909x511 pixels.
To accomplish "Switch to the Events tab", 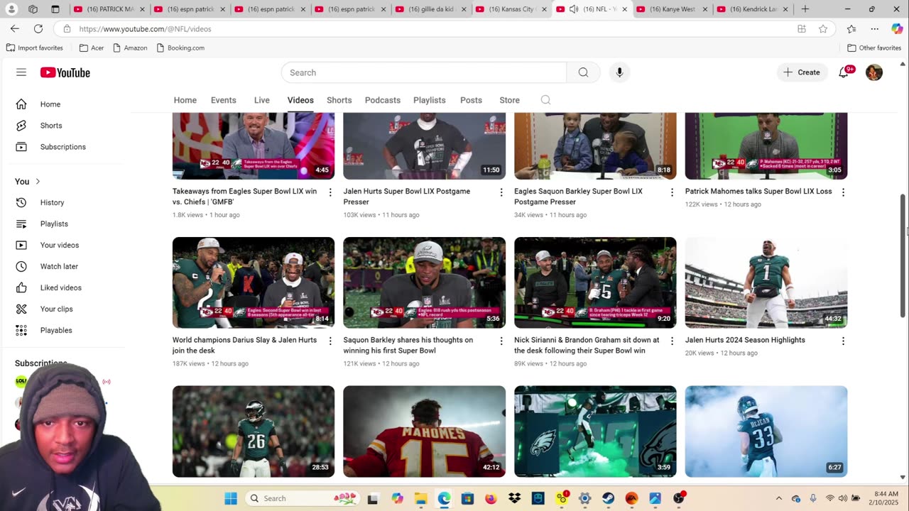I will click(x=224, y=100).
